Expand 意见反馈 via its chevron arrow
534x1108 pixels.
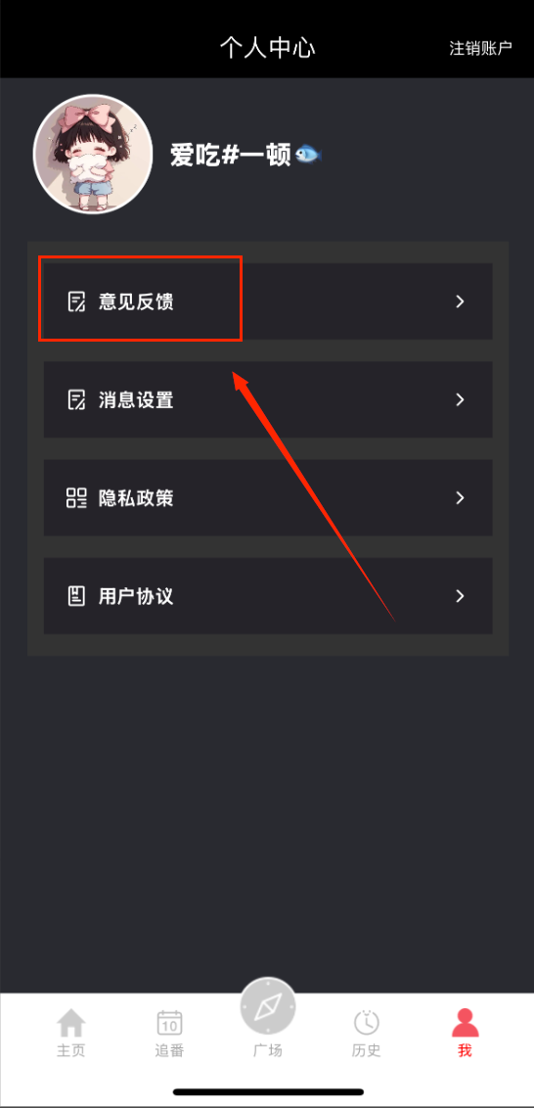[x=460, y=301]
